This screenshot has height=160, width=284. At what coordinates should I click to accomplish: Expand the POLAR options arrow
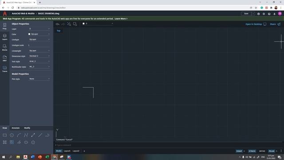click(x=276, y=151)
